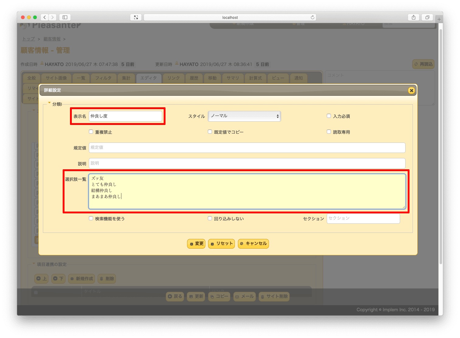
Task: Click the Safari forward arrow
Action: (53, 17)
